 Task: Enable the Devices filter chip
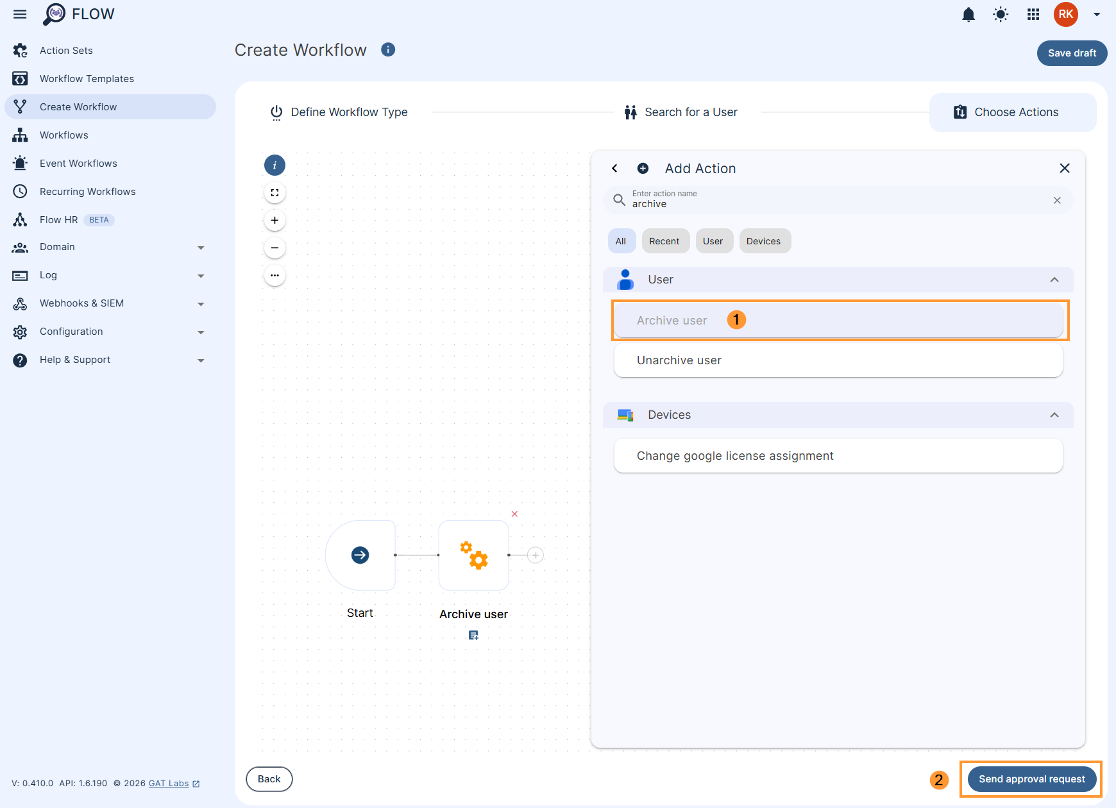tap(765, 240)
